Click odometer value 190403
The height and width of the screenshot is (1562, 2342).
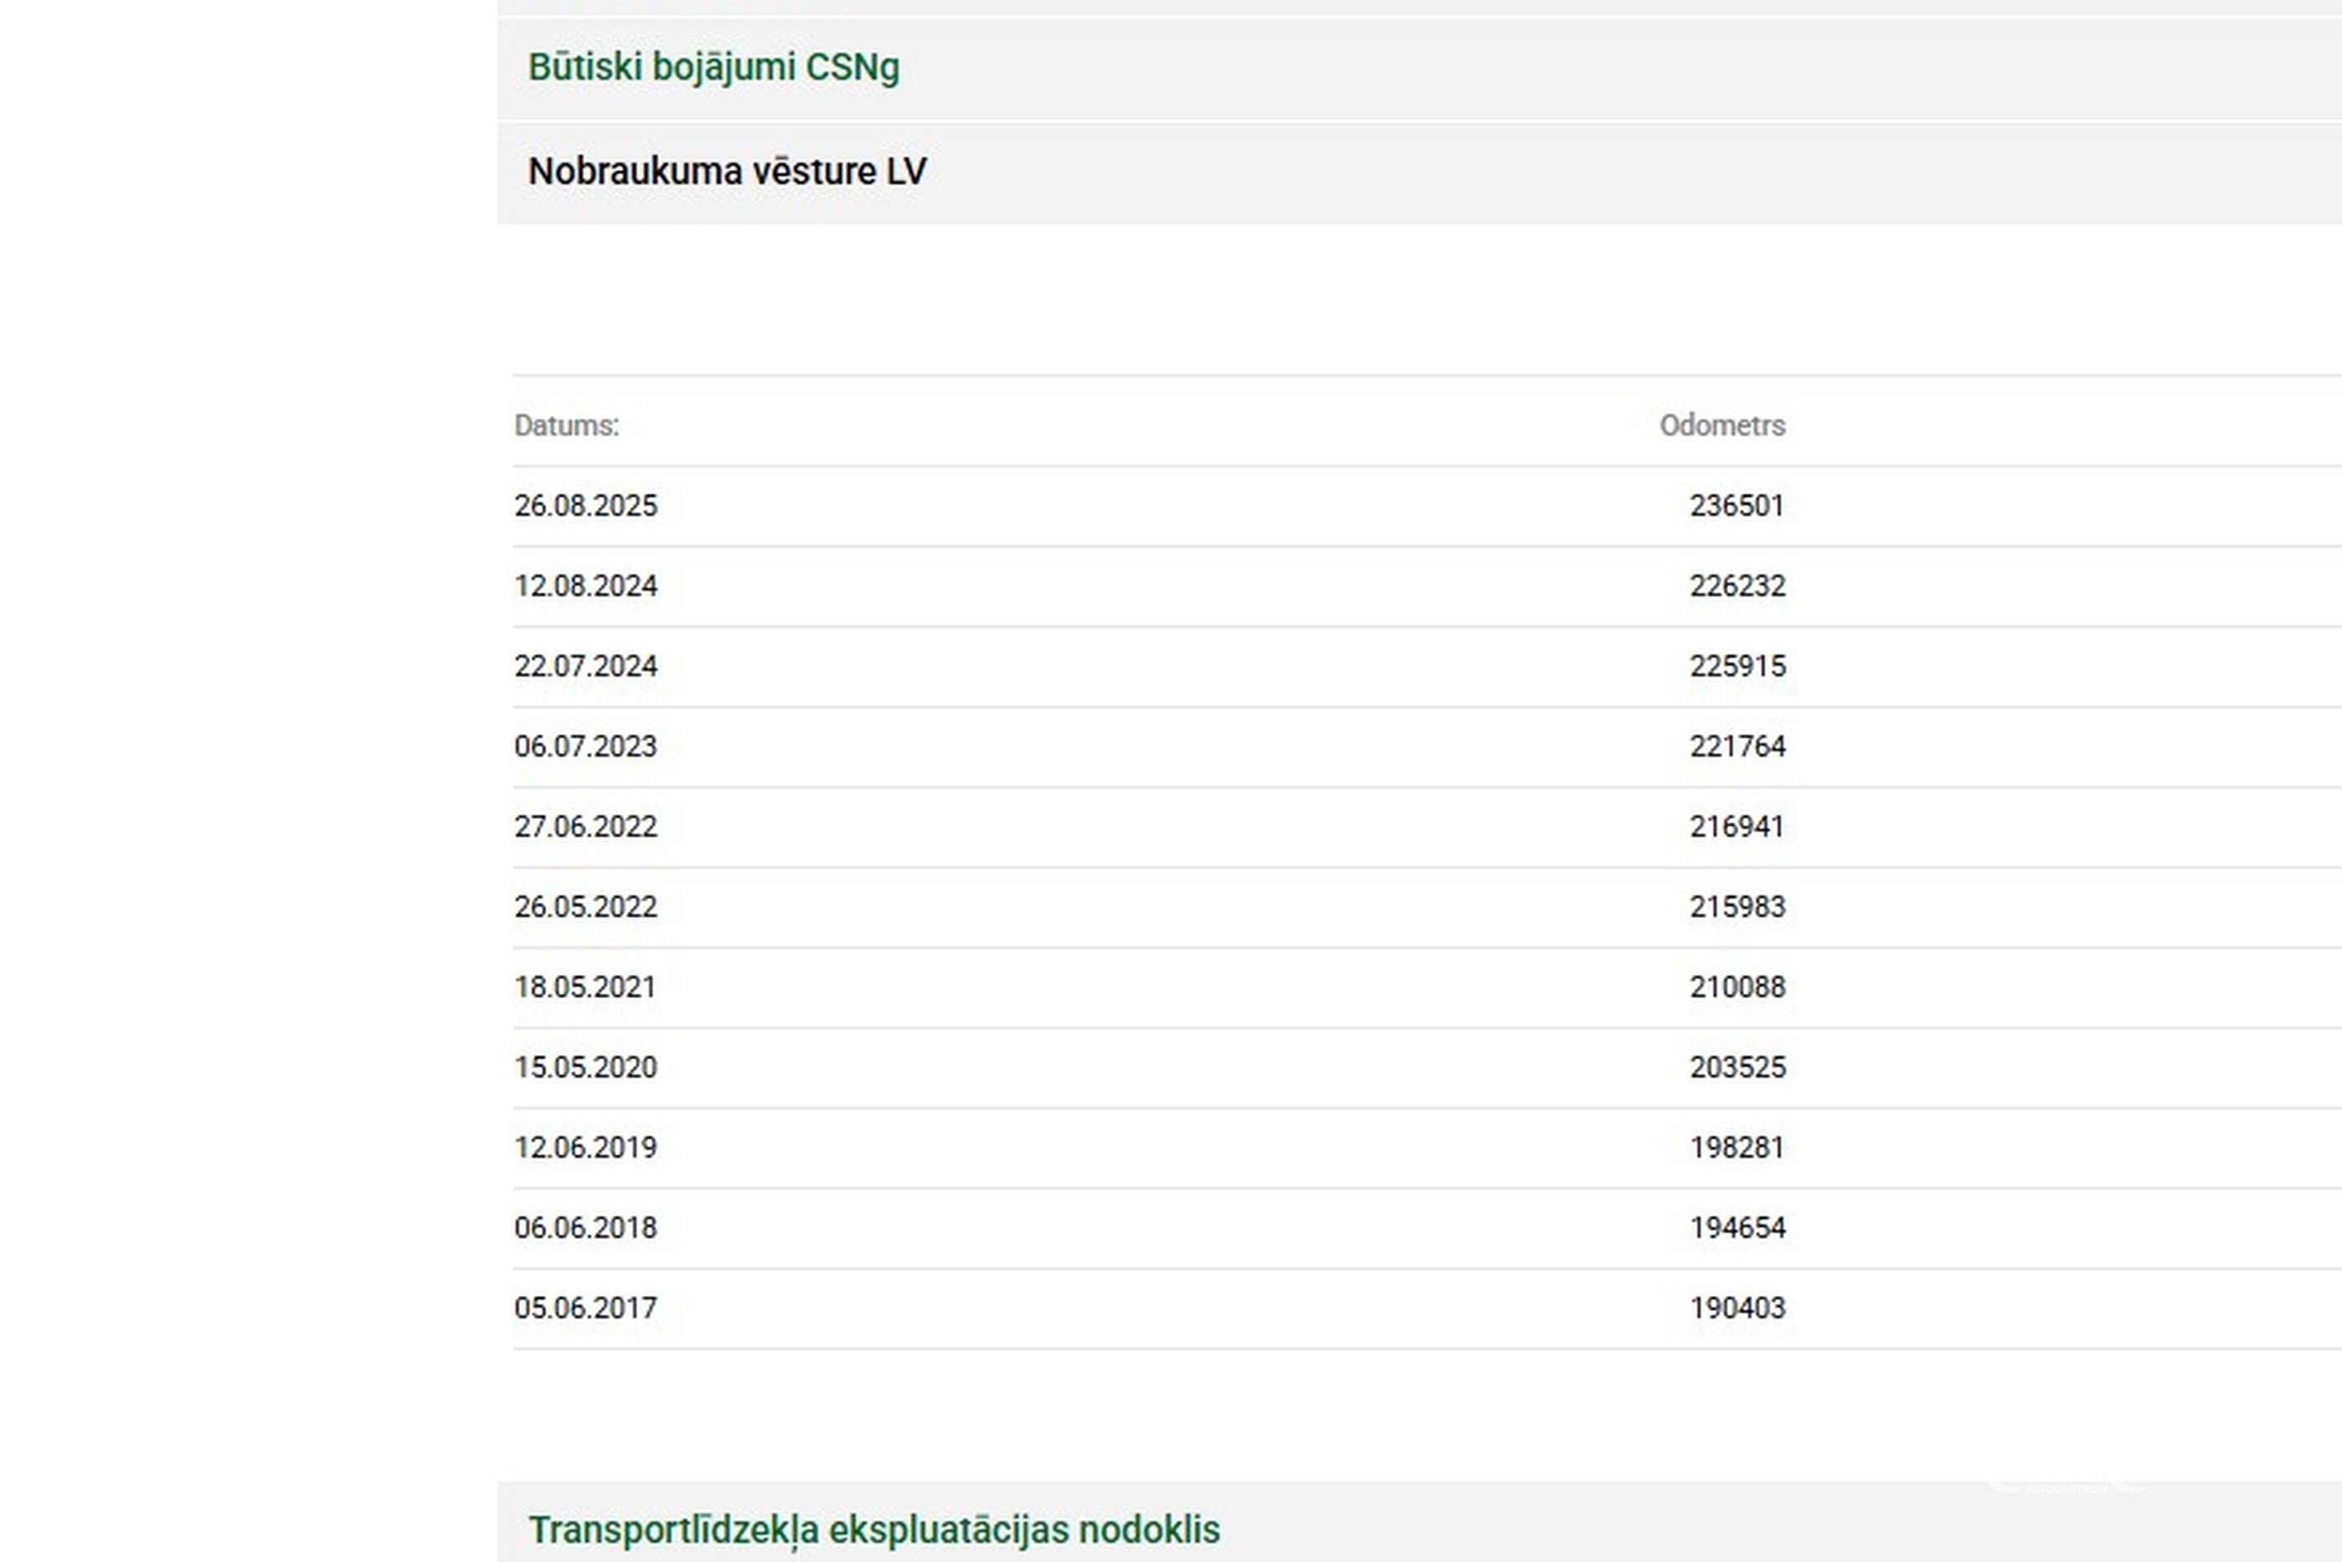coord(1737,1308)
